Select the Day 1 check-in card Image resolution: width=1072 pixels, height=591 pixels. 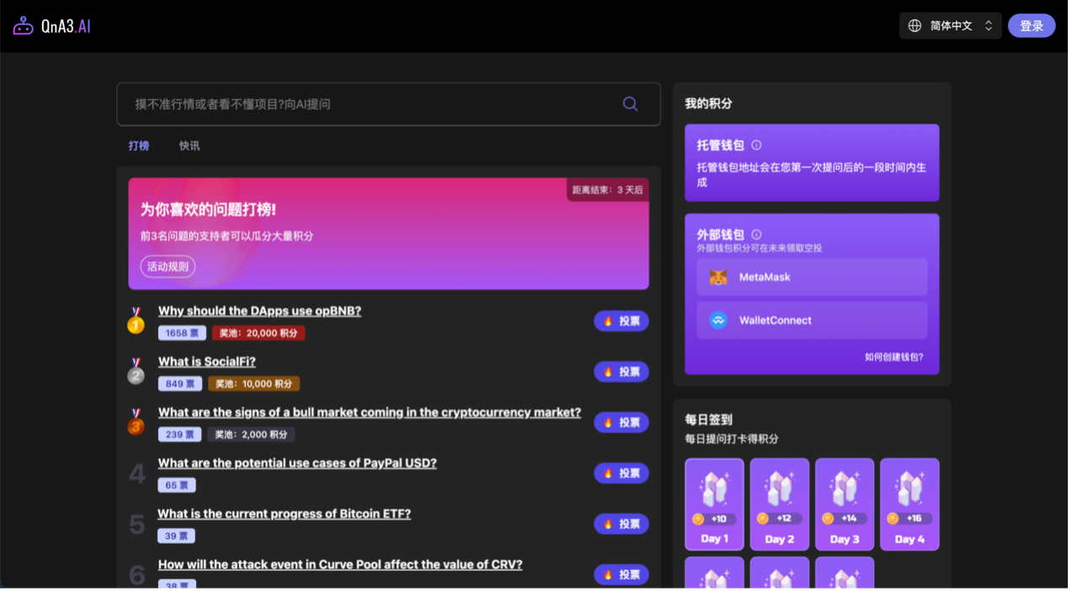point(714,503)
